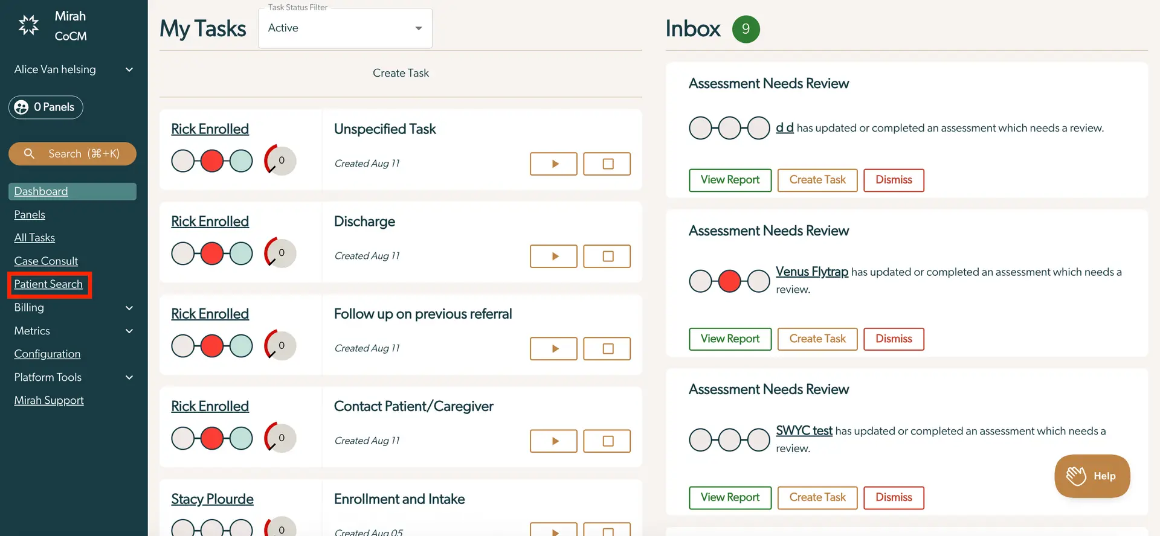Click the Mirah CoCM logo icon
Screen dimensions: 1160x536
point(28,25)
